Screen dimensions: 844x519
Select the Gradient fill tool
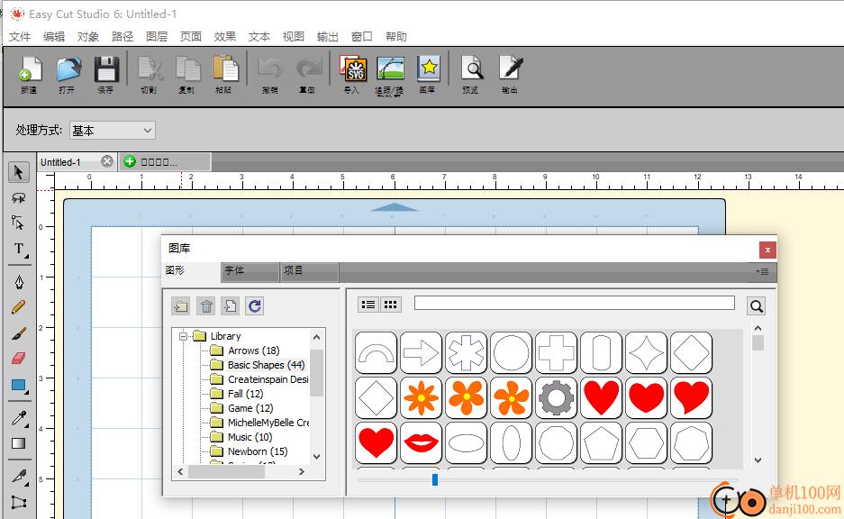click(x=19, y=443)
